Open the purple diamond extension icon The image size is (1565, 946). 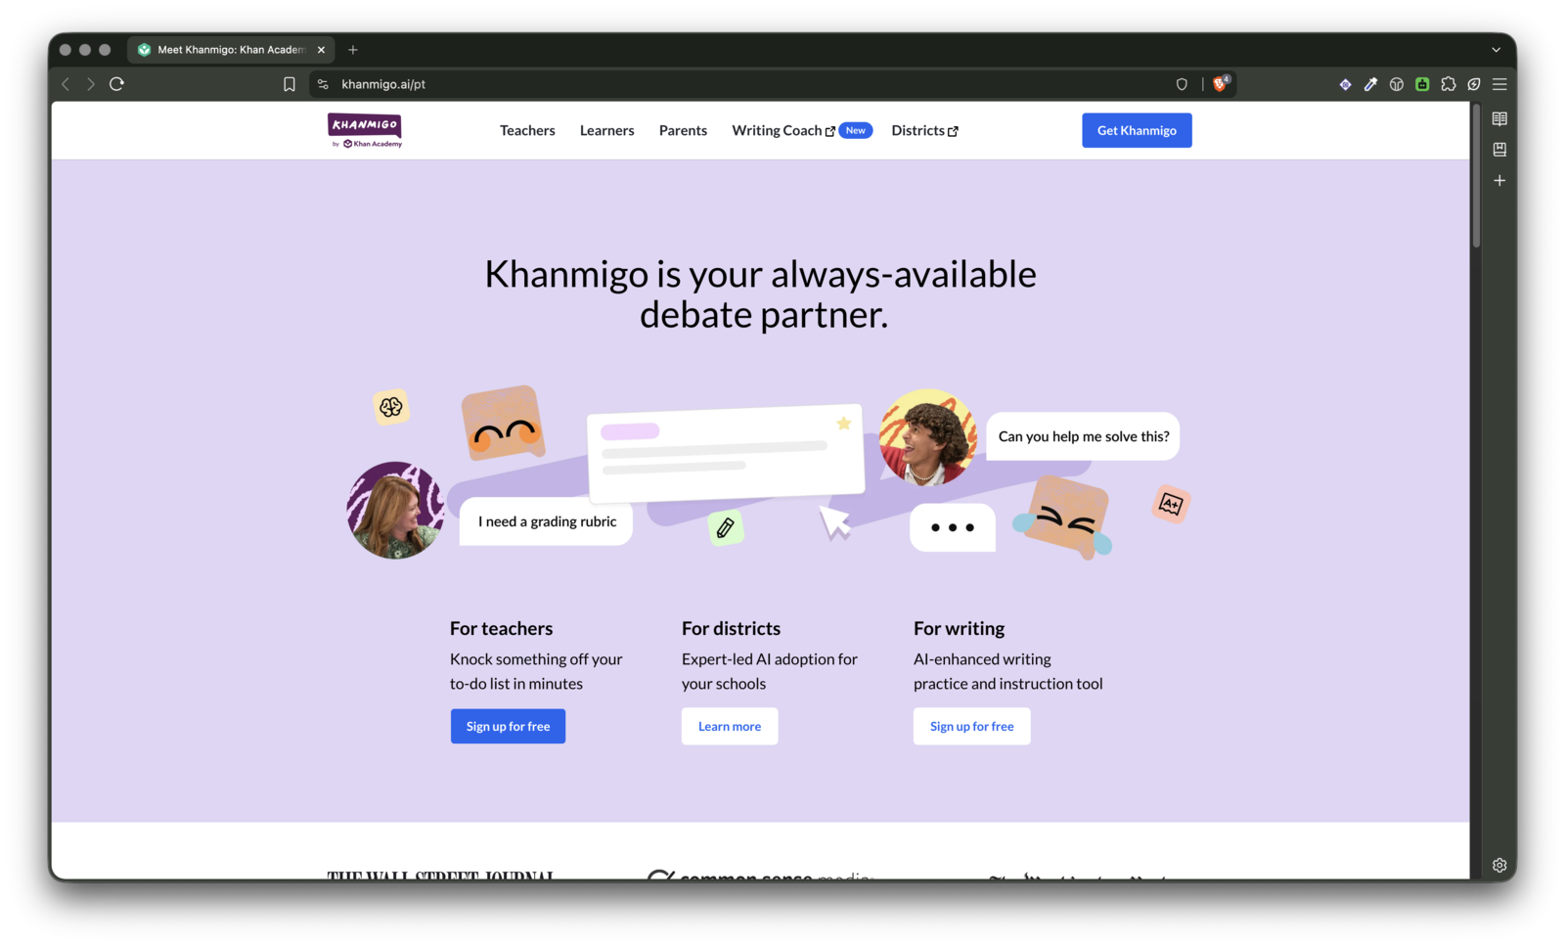[1346, 84]
